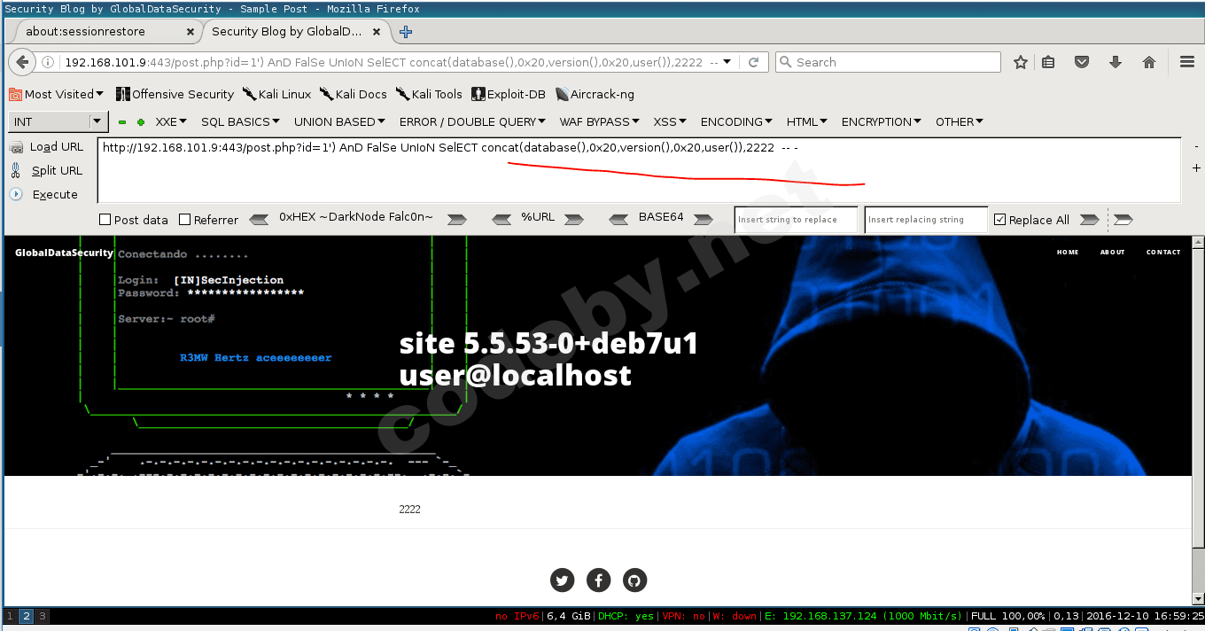Enable the Post data checkbox
Image resolution: width=1205 pixels, height=631 pixels.
[x=105, y=220]
